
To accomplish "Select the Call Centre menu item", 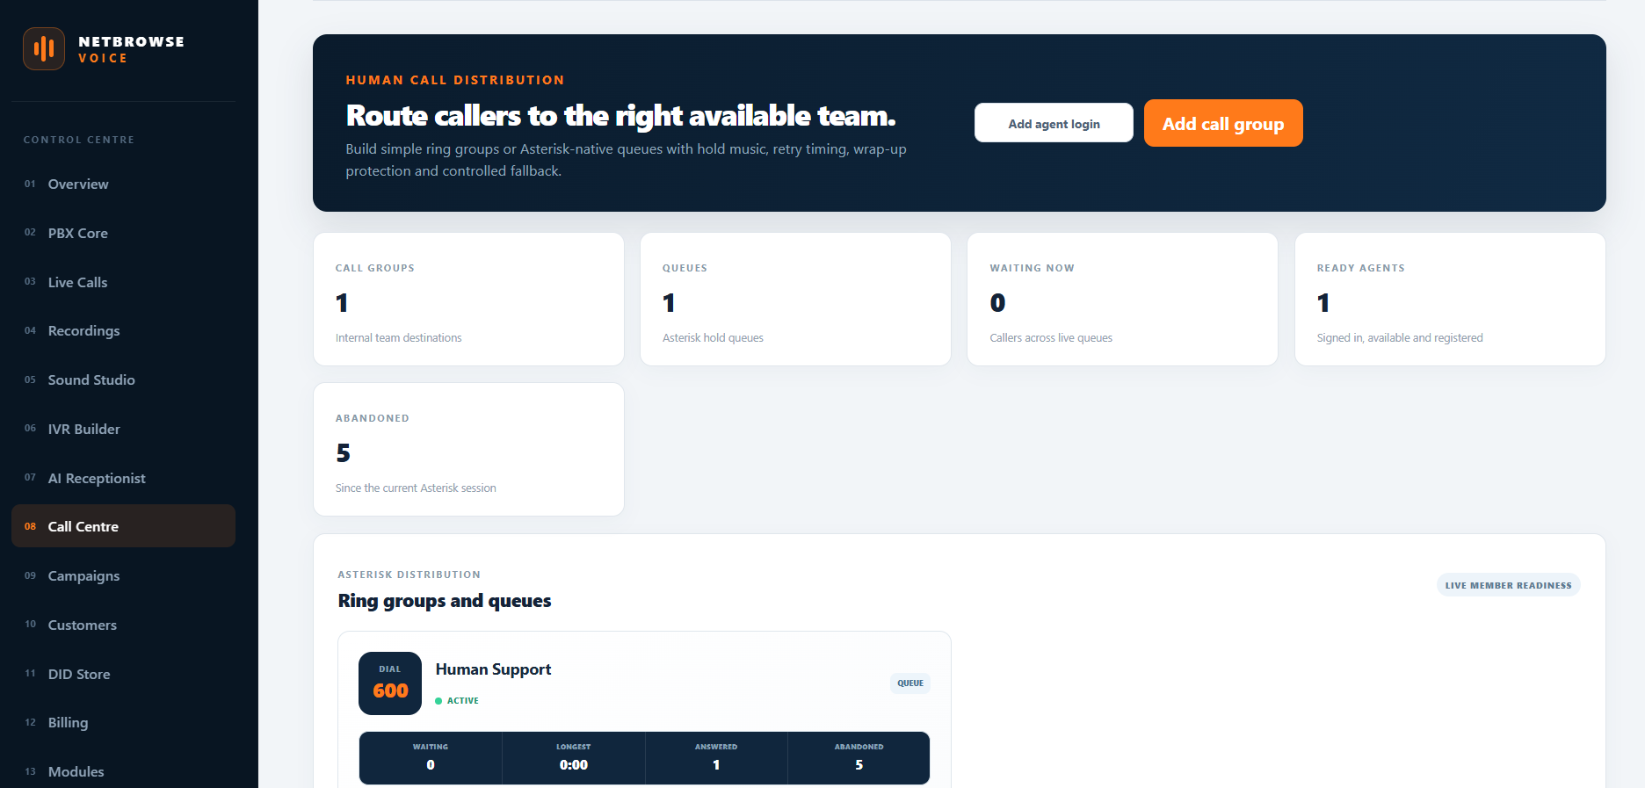I will (x=123, y=526).
